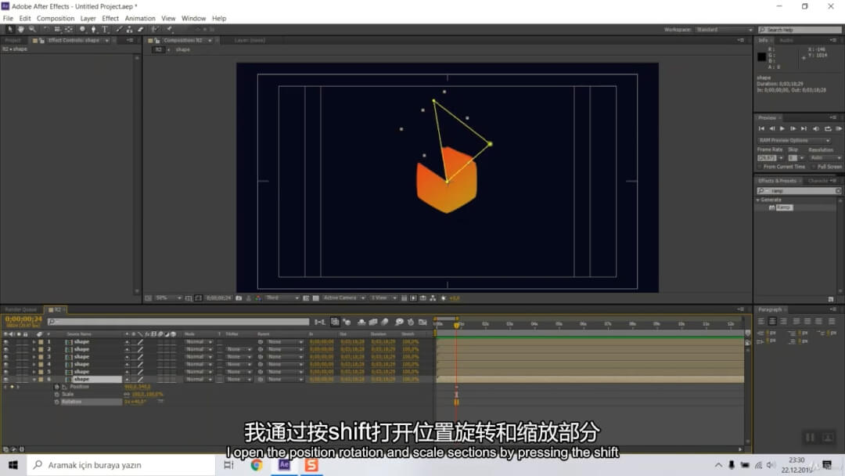Open layer 1 blending mode dropdown
Image resolution: width=845 pixels, height=476 pixels.
coord(198,342)
